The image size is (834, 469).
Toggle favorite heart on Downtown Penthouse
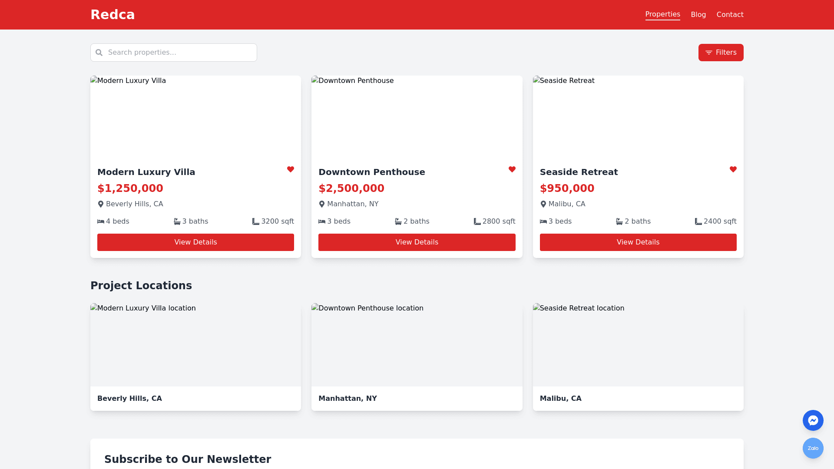tap(512, 169)
